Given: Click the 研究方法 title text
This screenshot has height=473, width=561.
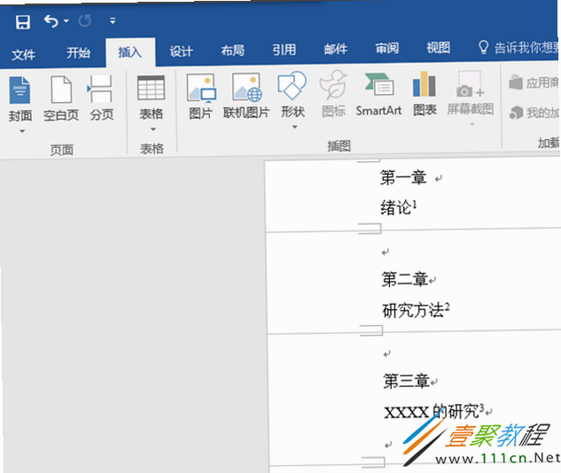Looking at the screenshot, I should [413, 310].
